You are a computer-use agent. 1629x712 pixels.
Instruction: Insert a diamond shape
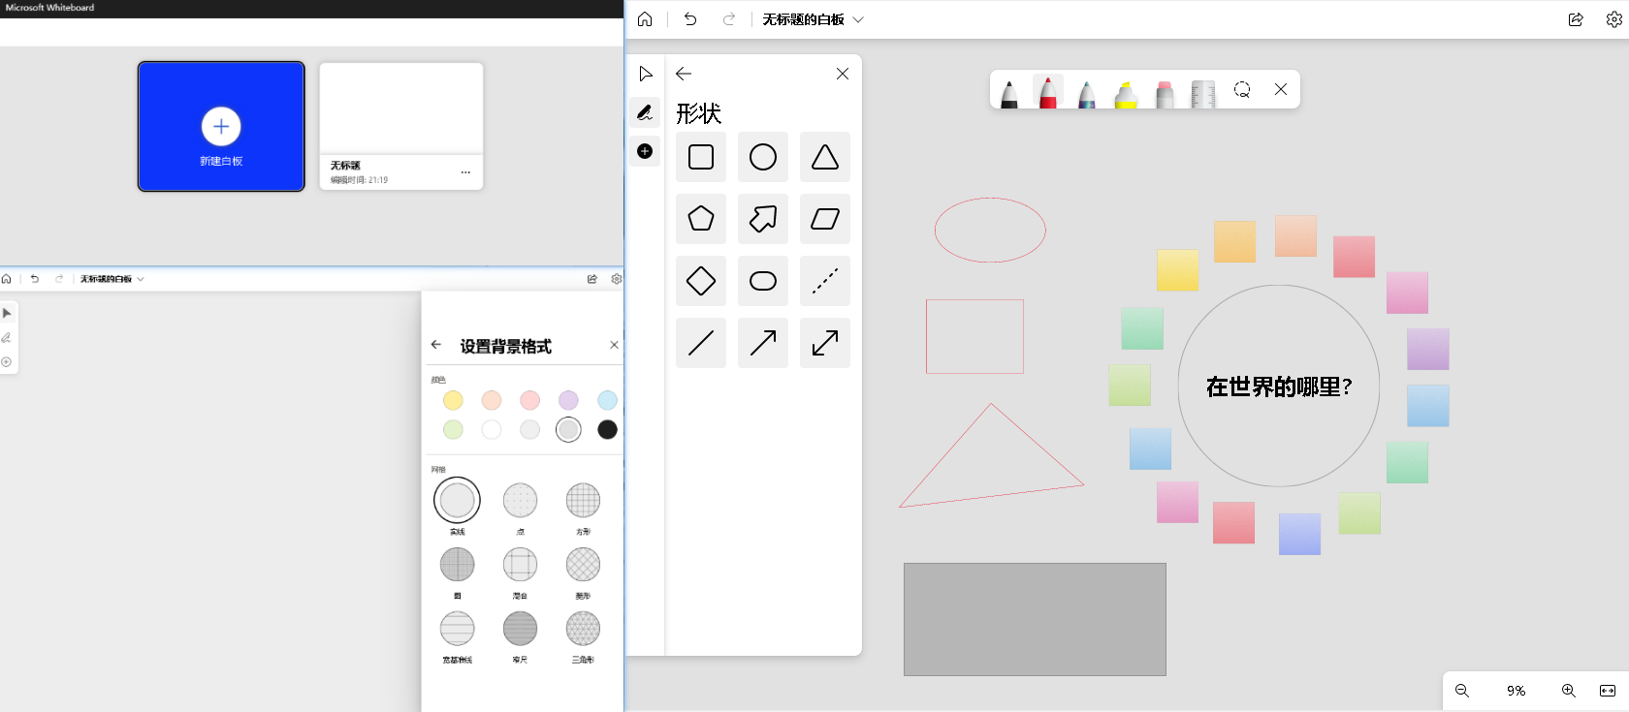701,281
